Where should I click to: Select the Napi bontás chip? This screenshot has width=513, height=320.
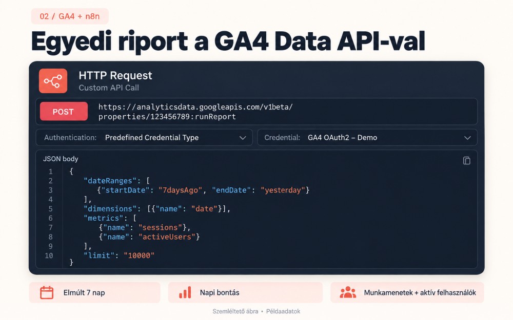click(x=245, y=292)
